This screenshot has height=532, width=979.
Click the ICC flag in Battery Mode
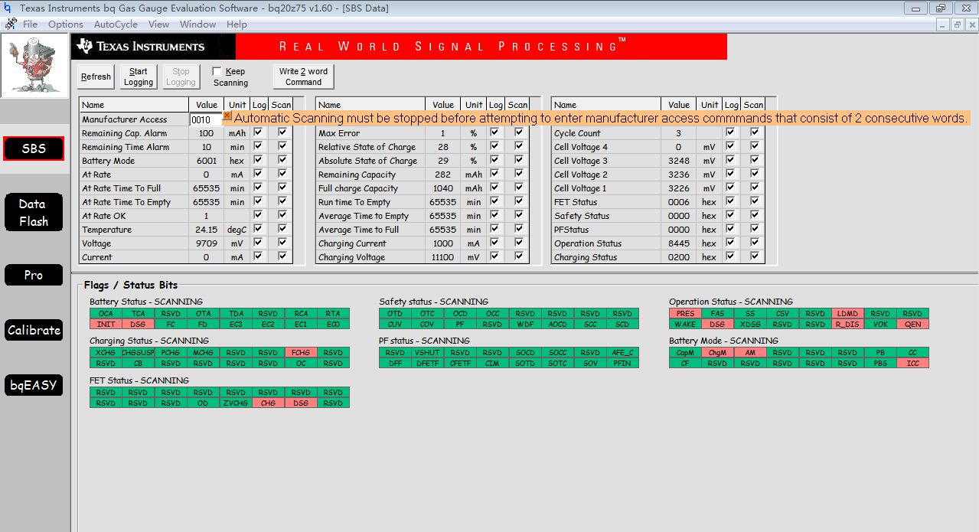[x=912, y=364]
